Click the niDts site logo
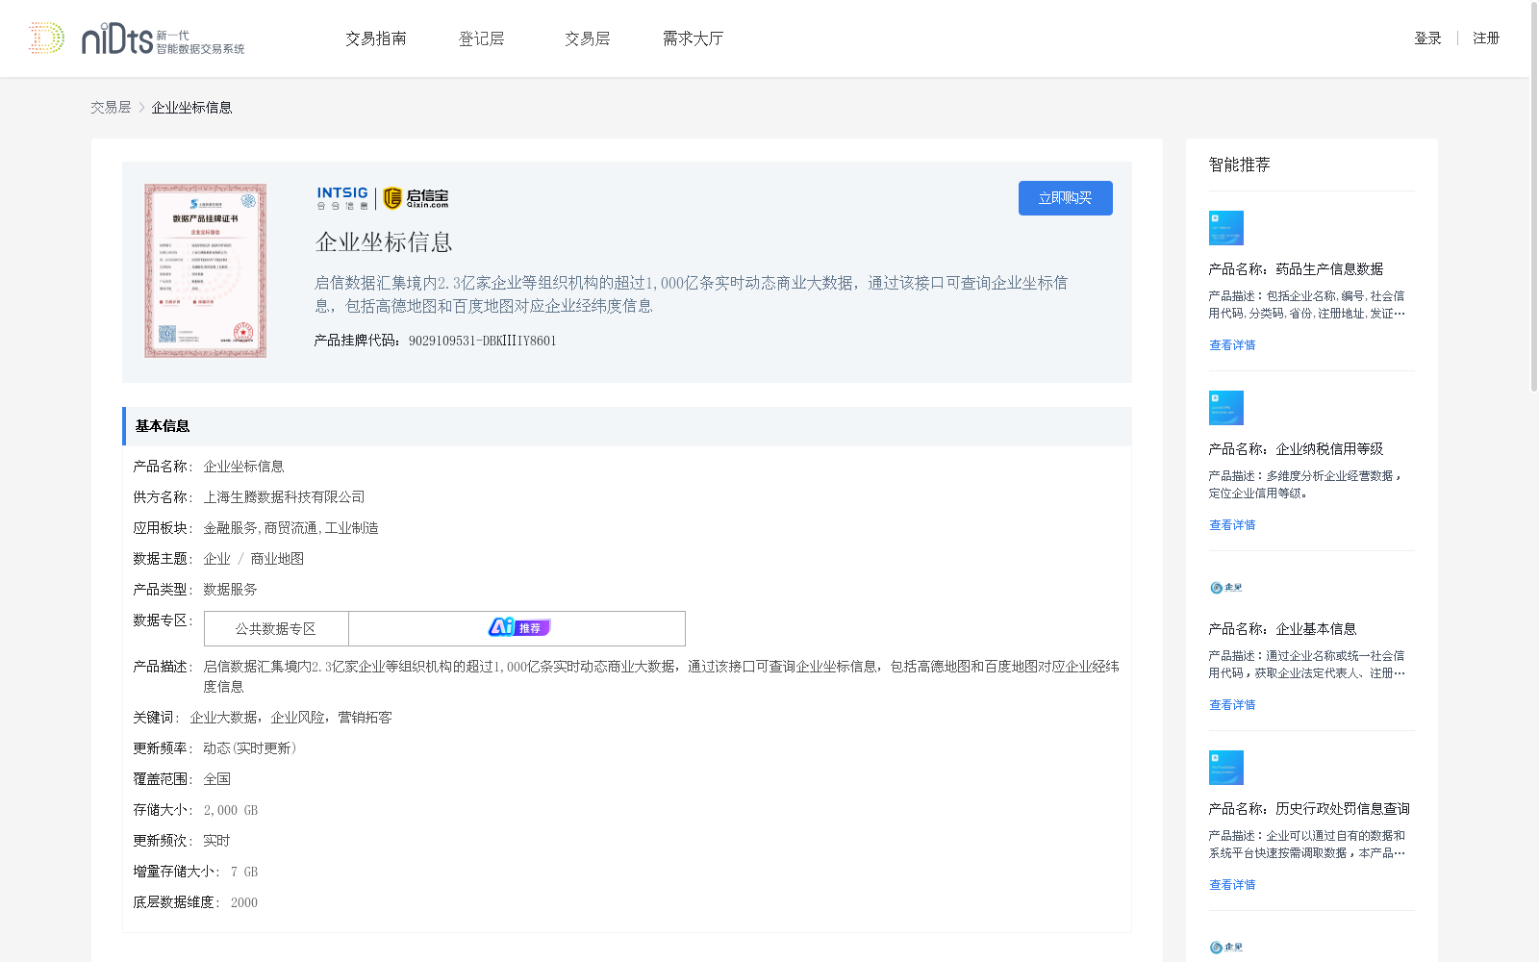This screenshot has width=1539, height=962. pos(137,38)
